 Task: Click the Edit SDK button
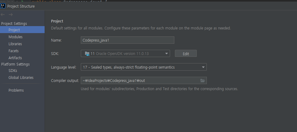click(x=186, y=54)
